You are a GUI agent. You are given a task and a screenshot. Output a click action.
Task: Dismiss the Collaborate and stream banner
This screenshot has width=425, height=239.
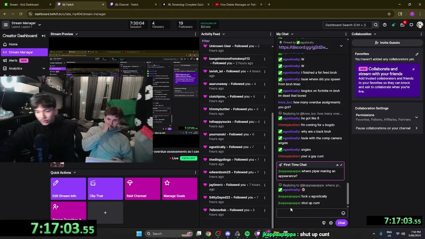[x=413, y=69]
